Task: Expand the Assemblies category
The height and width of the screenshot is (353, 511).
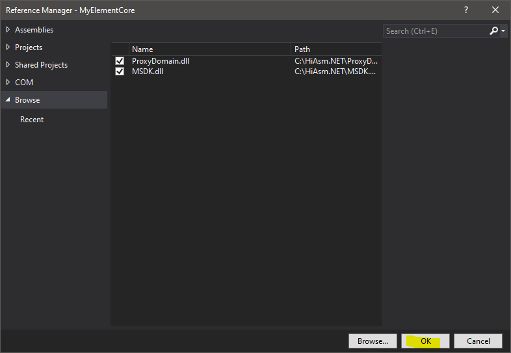Action: [x=8, y=30]
